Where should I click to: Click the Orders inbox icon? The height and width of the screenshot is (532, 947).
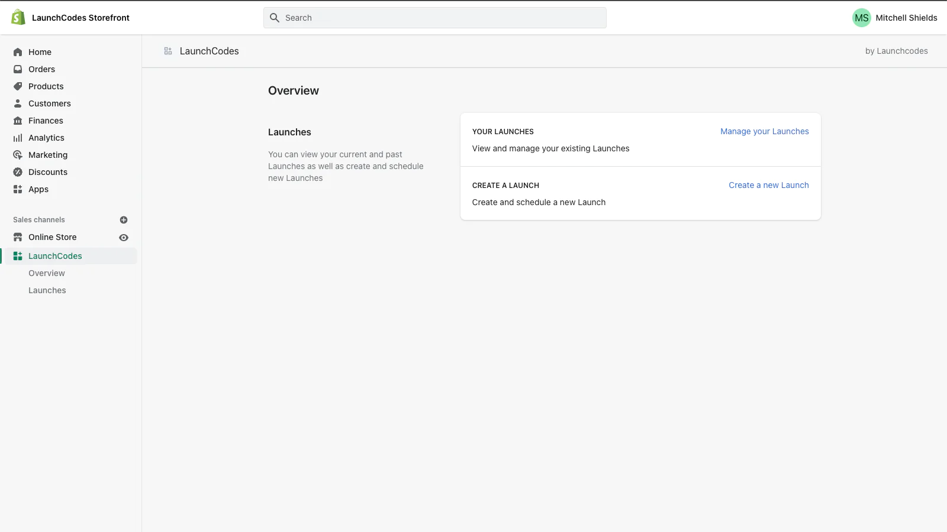click(x=18, y=69)
